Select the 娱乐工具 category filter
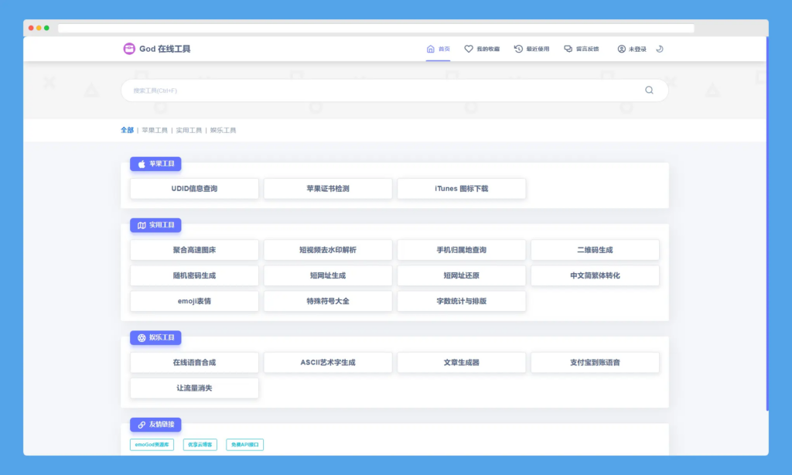Image resolution: width=792 pixels, height=475 pixels. 224,131
